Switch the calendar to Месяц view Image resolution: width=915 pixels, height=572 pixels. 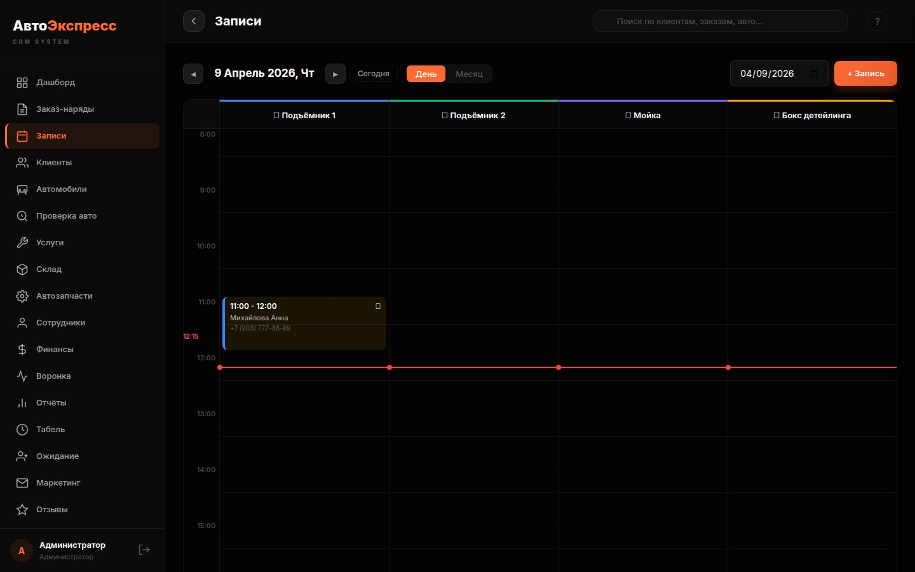(x=469, y=73)
